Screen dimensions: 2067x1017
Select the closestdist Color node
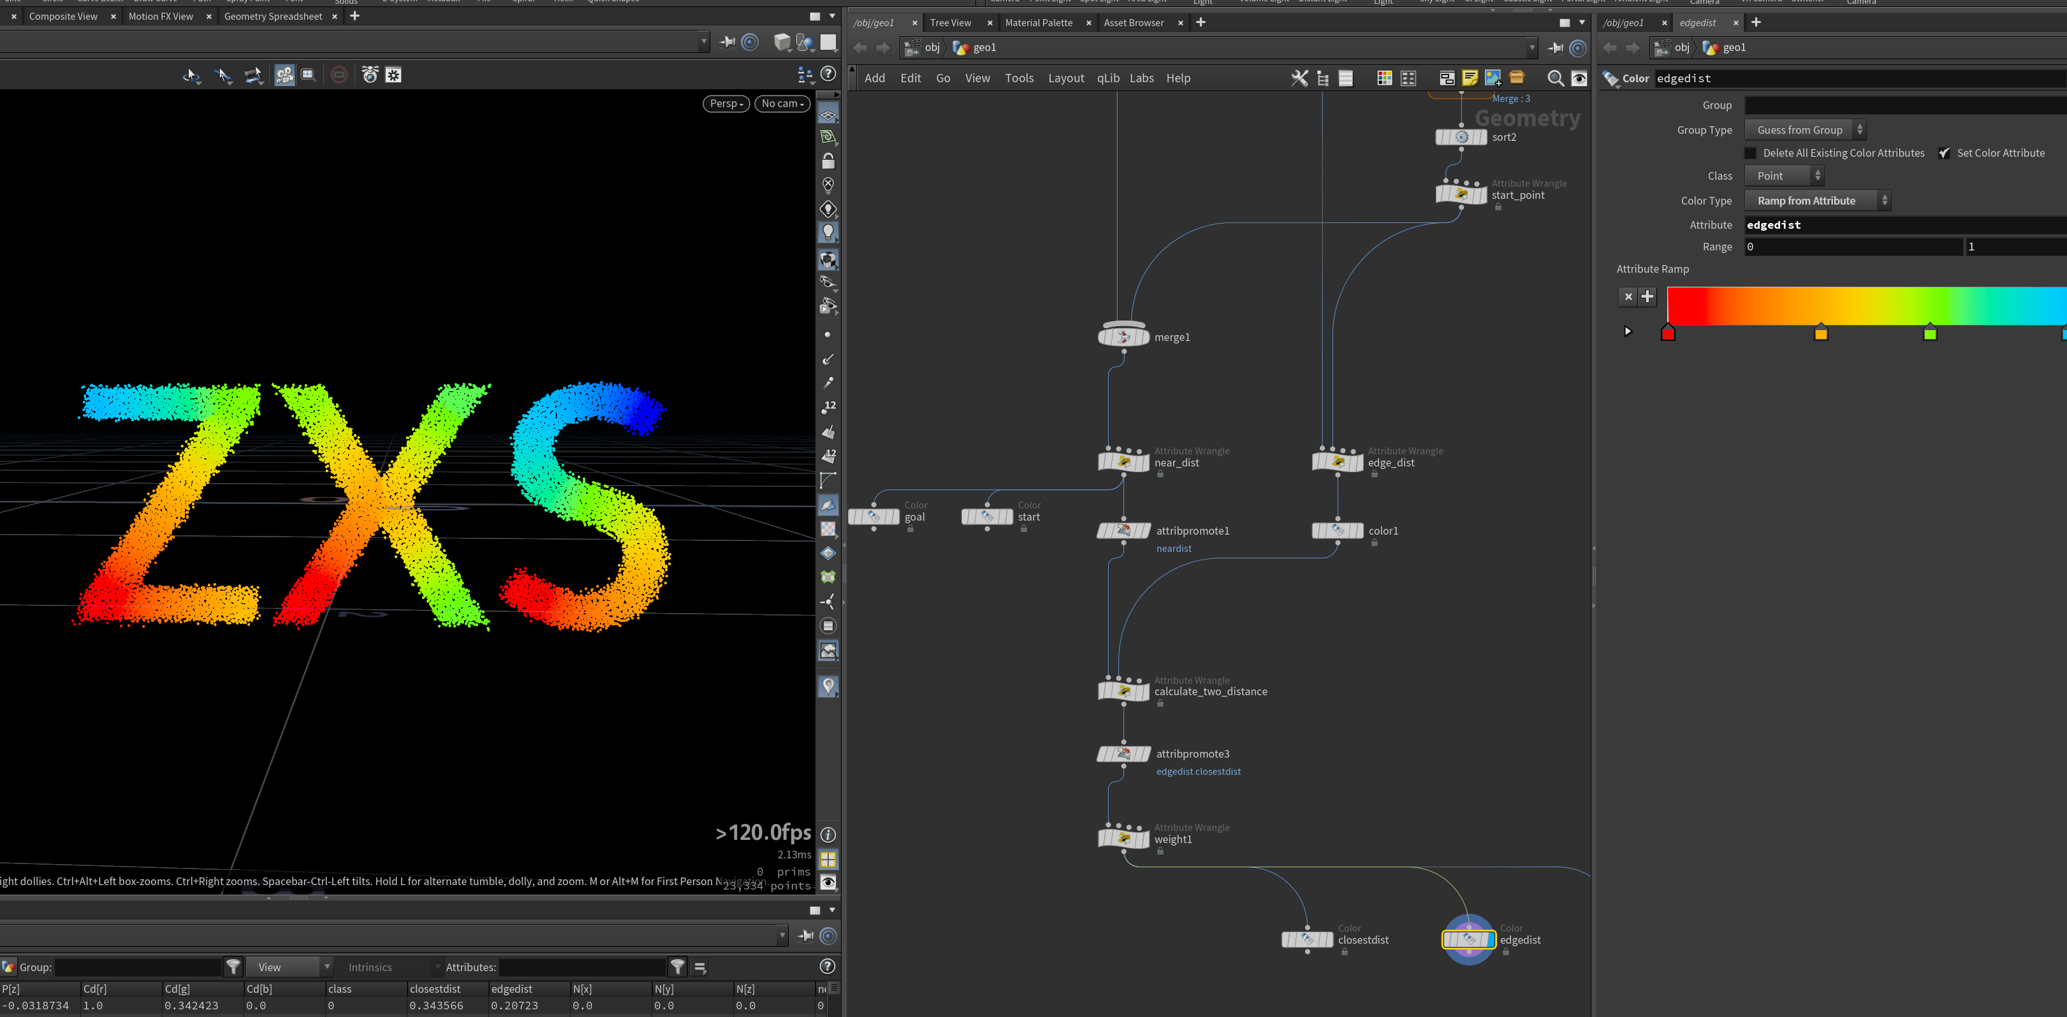pyautogui.click(x=1307, y=939)
